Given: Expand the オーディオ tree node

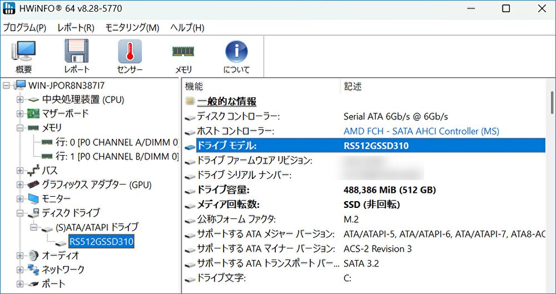Looking at the screenshot, I should [x=20, y=256].
